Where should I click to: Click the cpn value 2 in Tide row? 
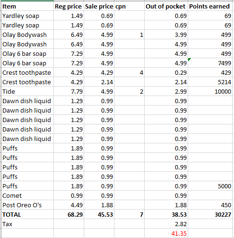pos(129,91)
